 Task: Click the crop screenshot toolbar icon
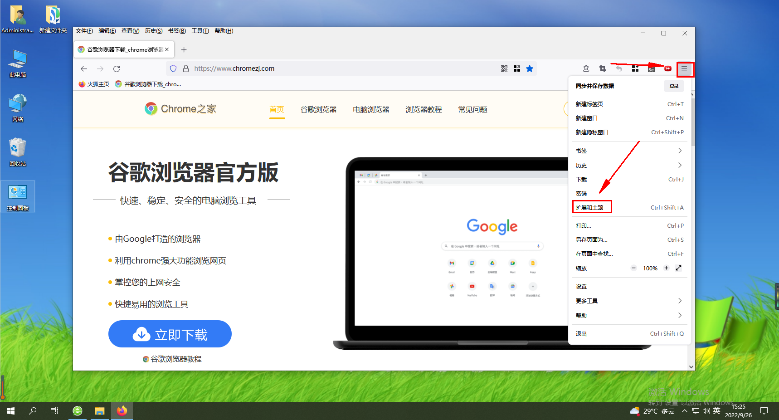point(603,68)
